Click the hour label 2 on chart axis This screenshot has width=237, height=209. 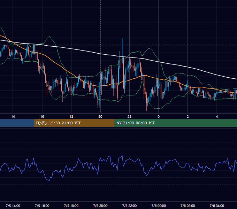[x=188, y=116]
